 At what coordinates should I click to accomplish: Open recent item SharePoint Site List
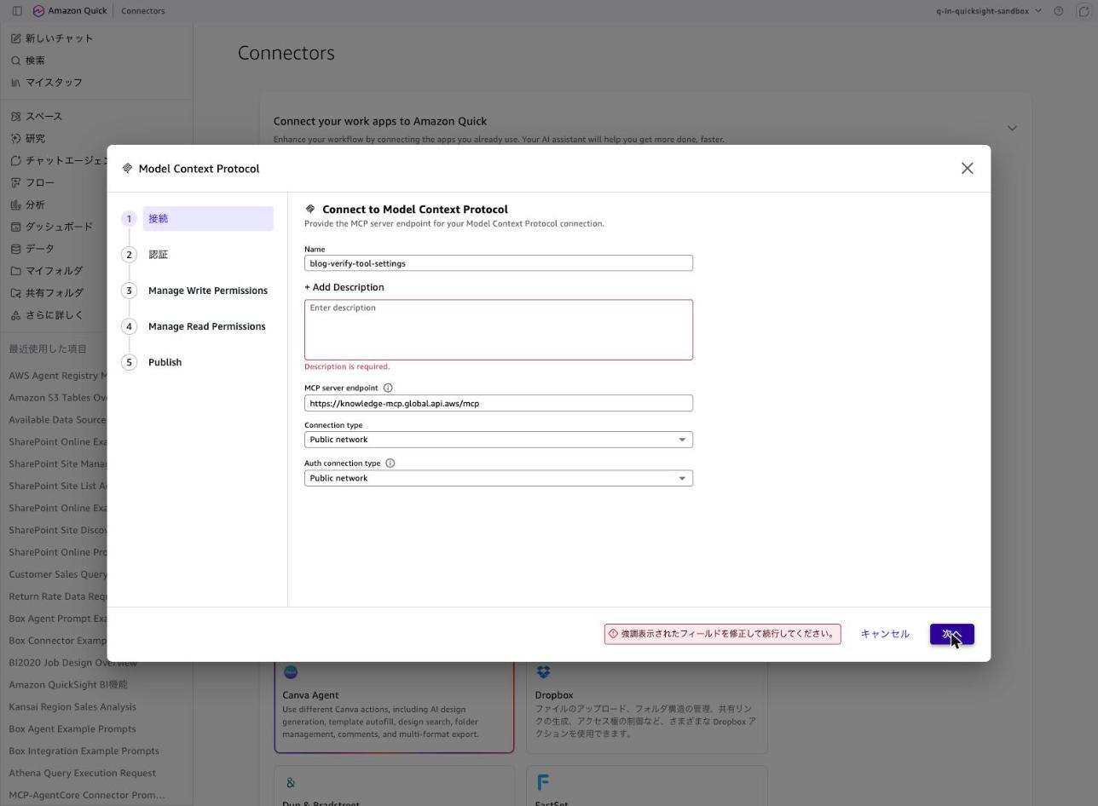(58, 486)
